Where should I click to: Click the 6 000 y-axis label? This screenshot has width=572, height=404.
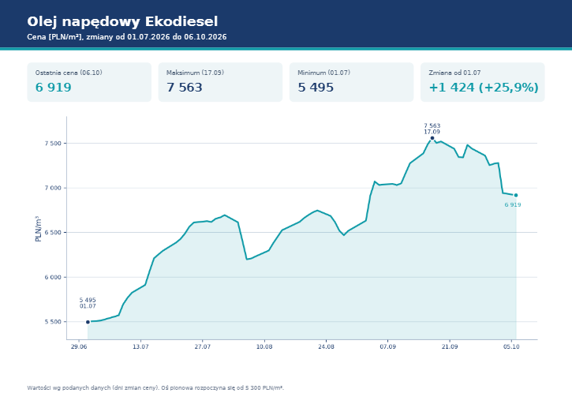[54, 278]
